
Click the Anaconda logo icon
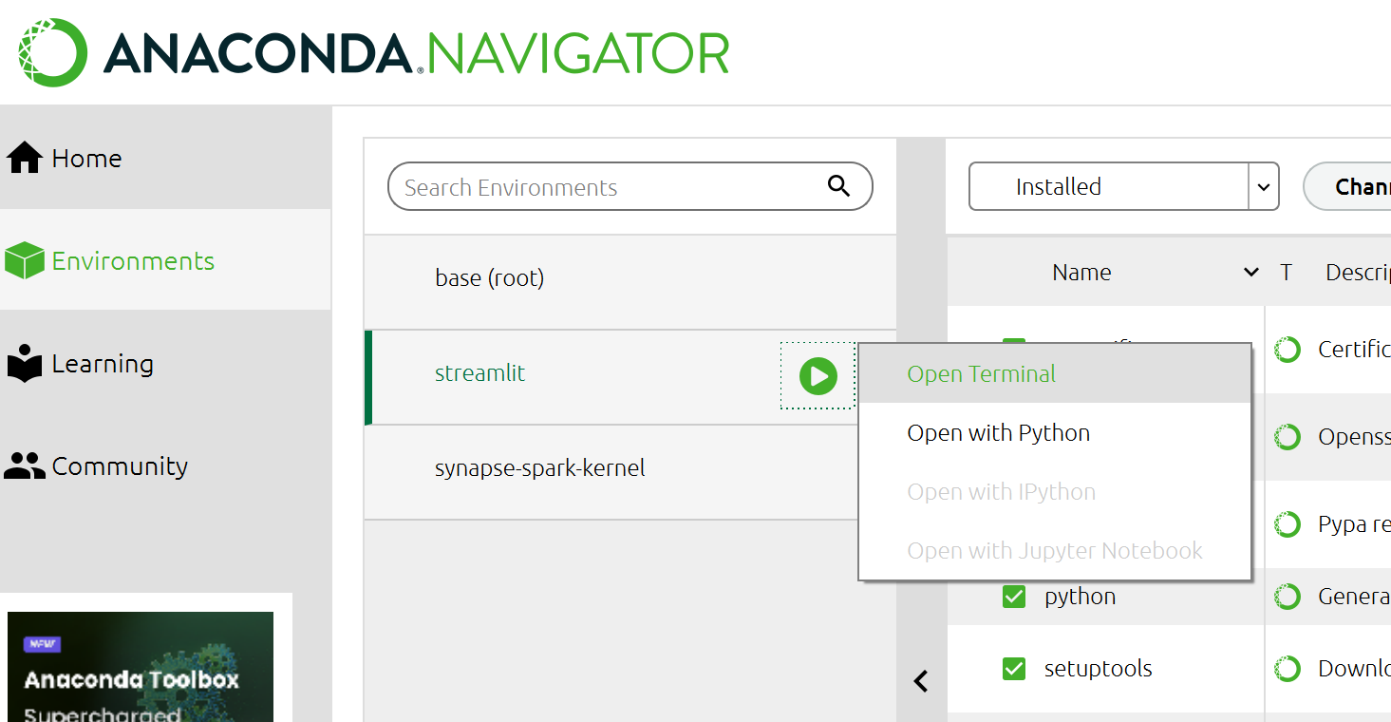click(x=53, y=52)
